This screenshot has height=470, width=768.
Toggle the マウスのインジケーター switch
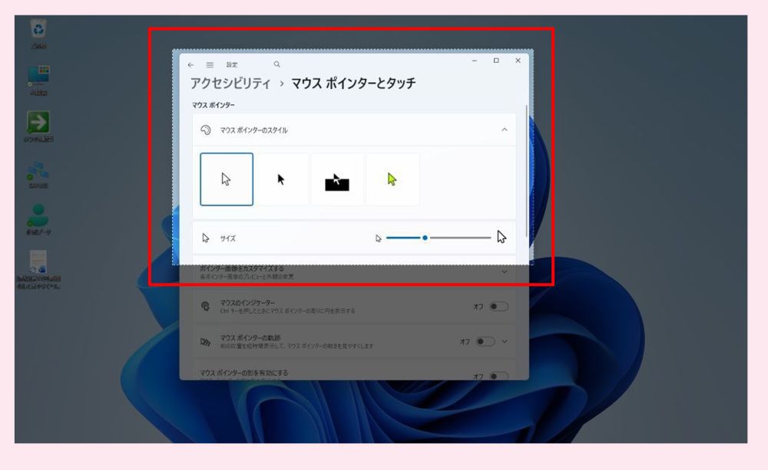[x=498, y=307]
